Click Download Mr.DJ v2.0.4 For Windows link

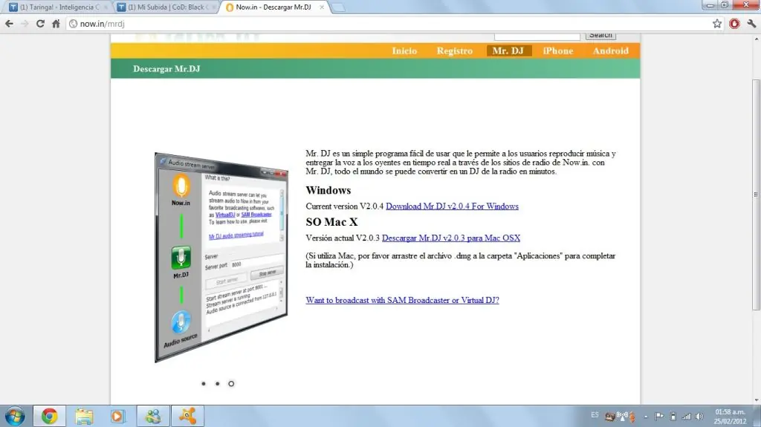coord(452,206)
